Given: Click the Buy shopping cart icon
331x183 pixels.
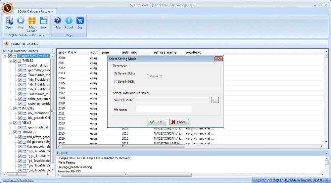Looking at the screenshot, I should coord(80,23).
